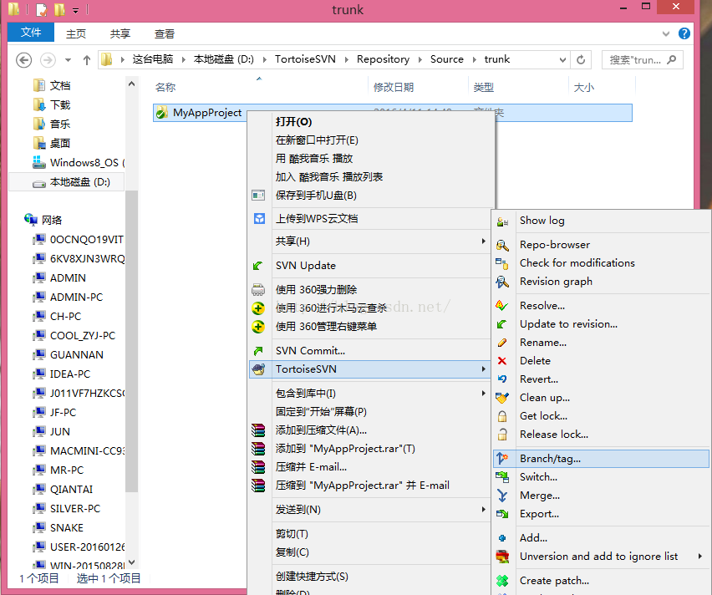
Task: Expand the 发送到(N) submenu arrow
Action: [x=483, y=510]
